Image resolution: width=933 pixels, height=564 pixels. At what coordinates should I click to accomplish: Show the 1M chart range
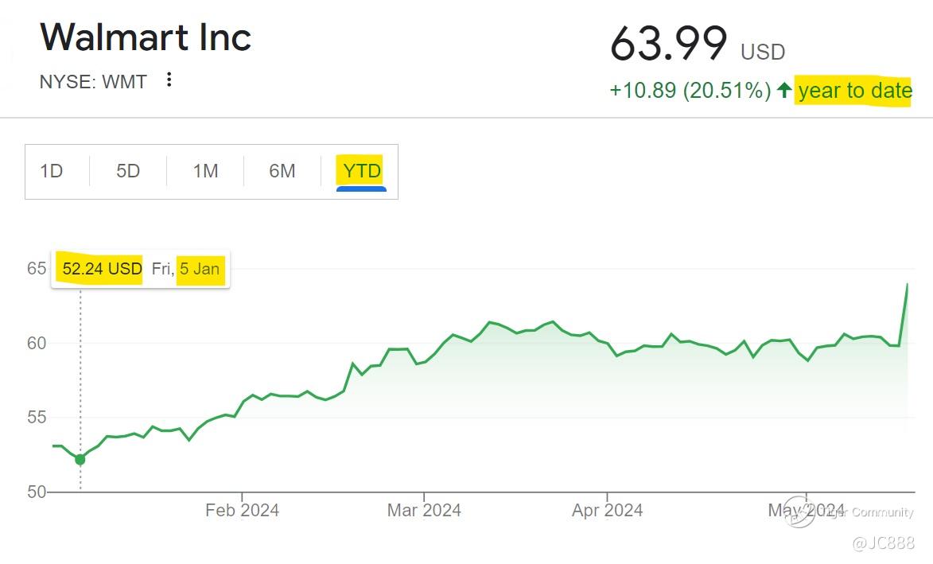point(205,171)
